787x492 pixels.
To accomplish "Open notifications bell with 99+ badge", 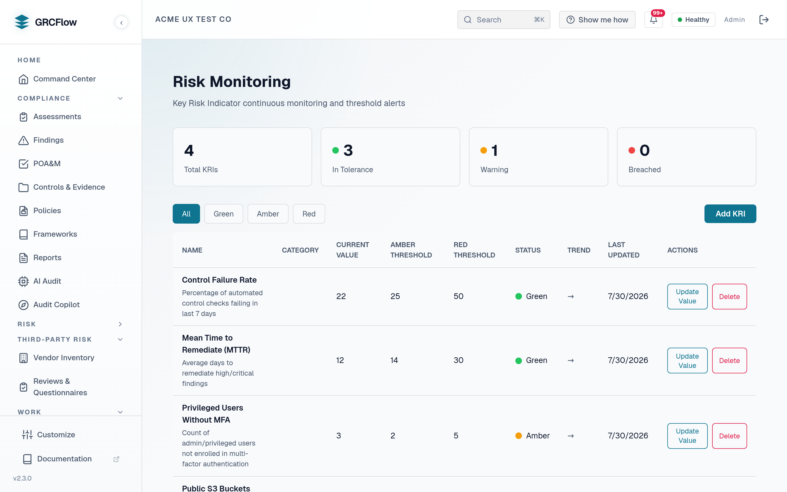I will tap(654, 19).
